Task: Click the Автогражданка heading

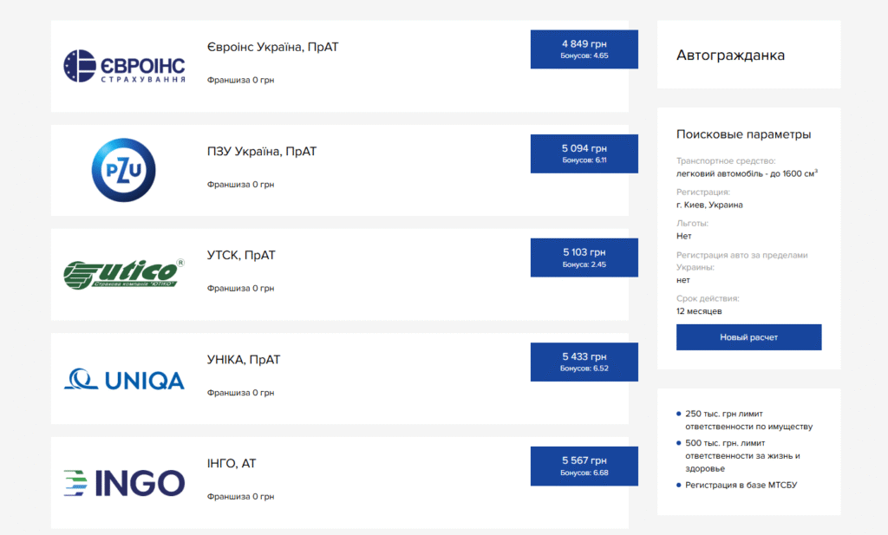Action: [x=730, y=55]
